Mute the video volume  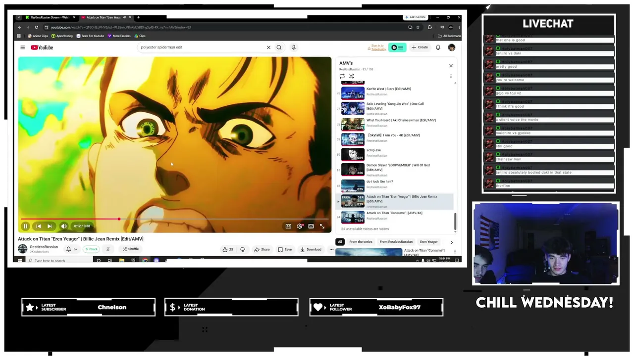pos(64,226)
